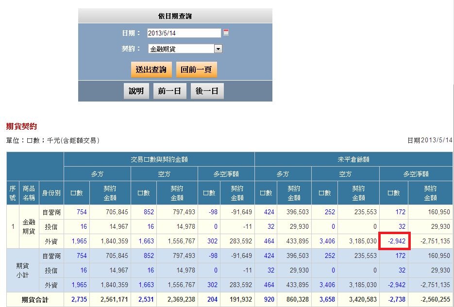Click 金融期貨 自營商 net volume -98
The height and width of the screenshot is (307, 454).
pos(213,212)
